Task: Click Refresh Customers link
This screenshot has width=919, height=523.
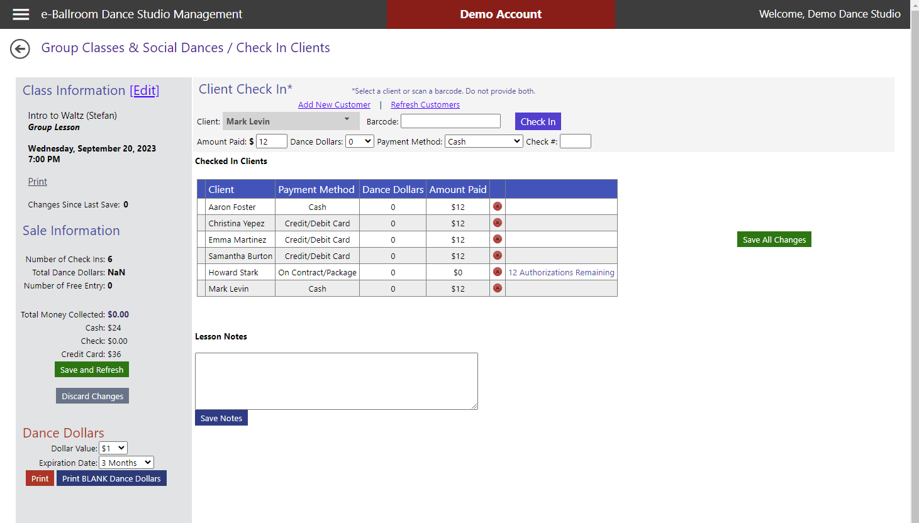Action: pos(425,104)
